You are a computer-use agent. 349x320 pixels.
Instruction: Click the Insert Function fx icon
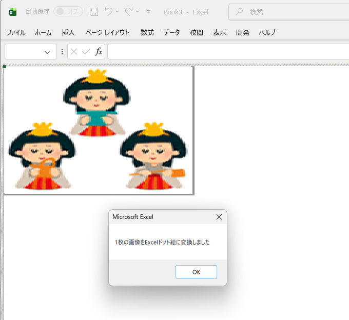99,52
